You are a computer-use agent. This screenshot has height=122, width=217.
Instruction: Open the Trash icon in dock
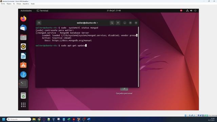23,96
